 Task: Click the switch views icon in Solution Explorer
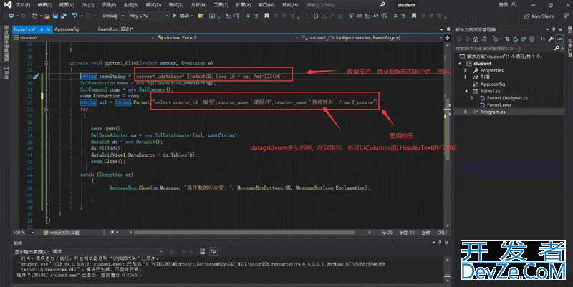484,39
